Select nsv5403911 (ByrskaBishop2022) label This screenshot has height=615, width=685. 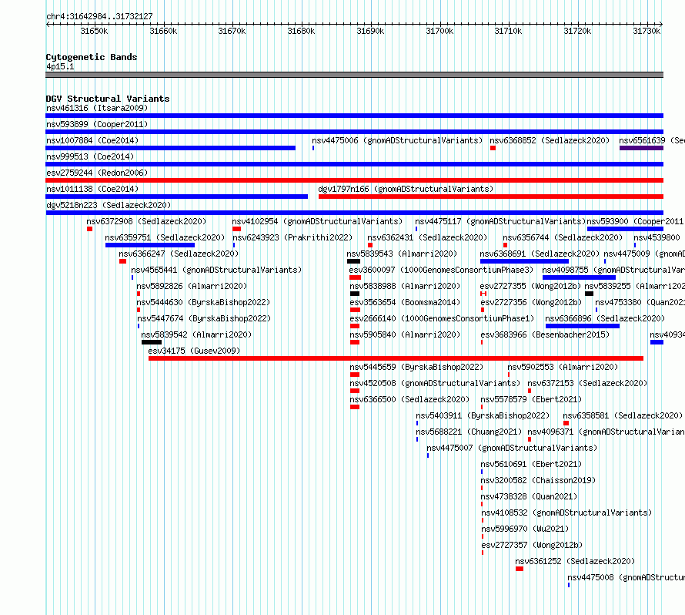pyautogui.click(x=483, y=415)
